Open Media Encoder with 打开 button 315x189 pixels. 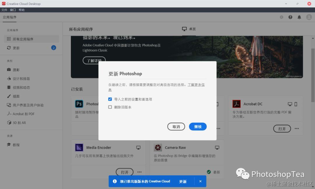click(x=125, y=172)
